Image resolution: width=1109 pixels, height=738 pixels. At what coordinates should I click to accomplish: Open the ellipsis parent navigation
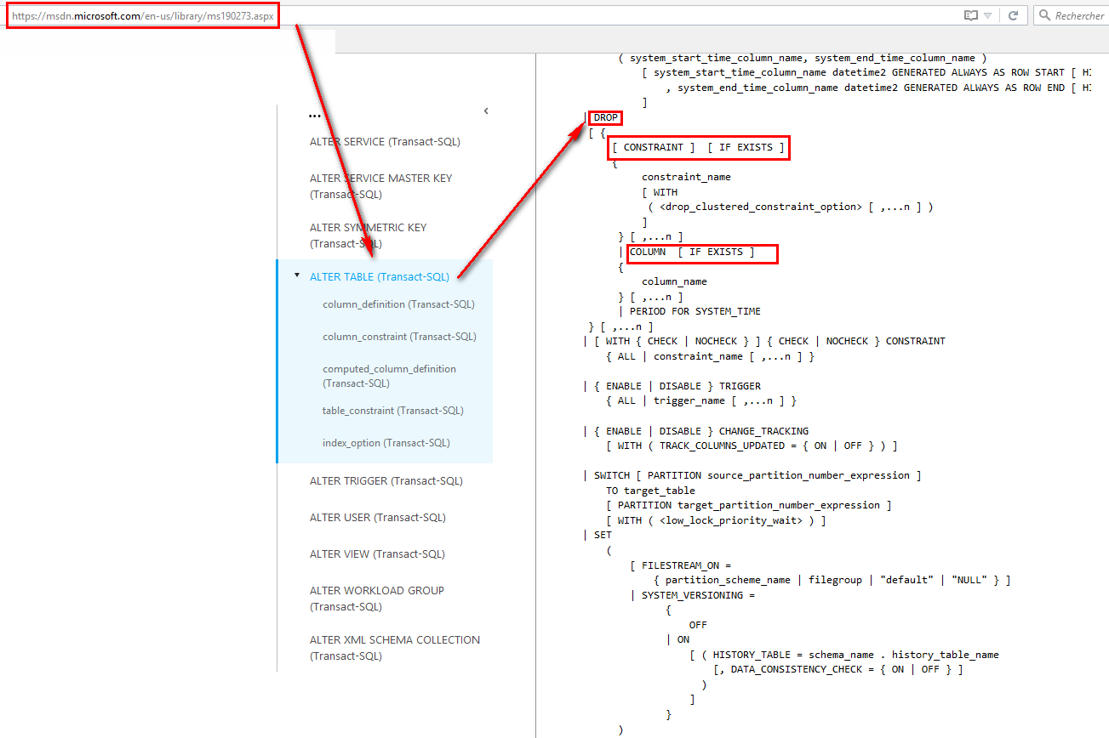click(315, 115)
